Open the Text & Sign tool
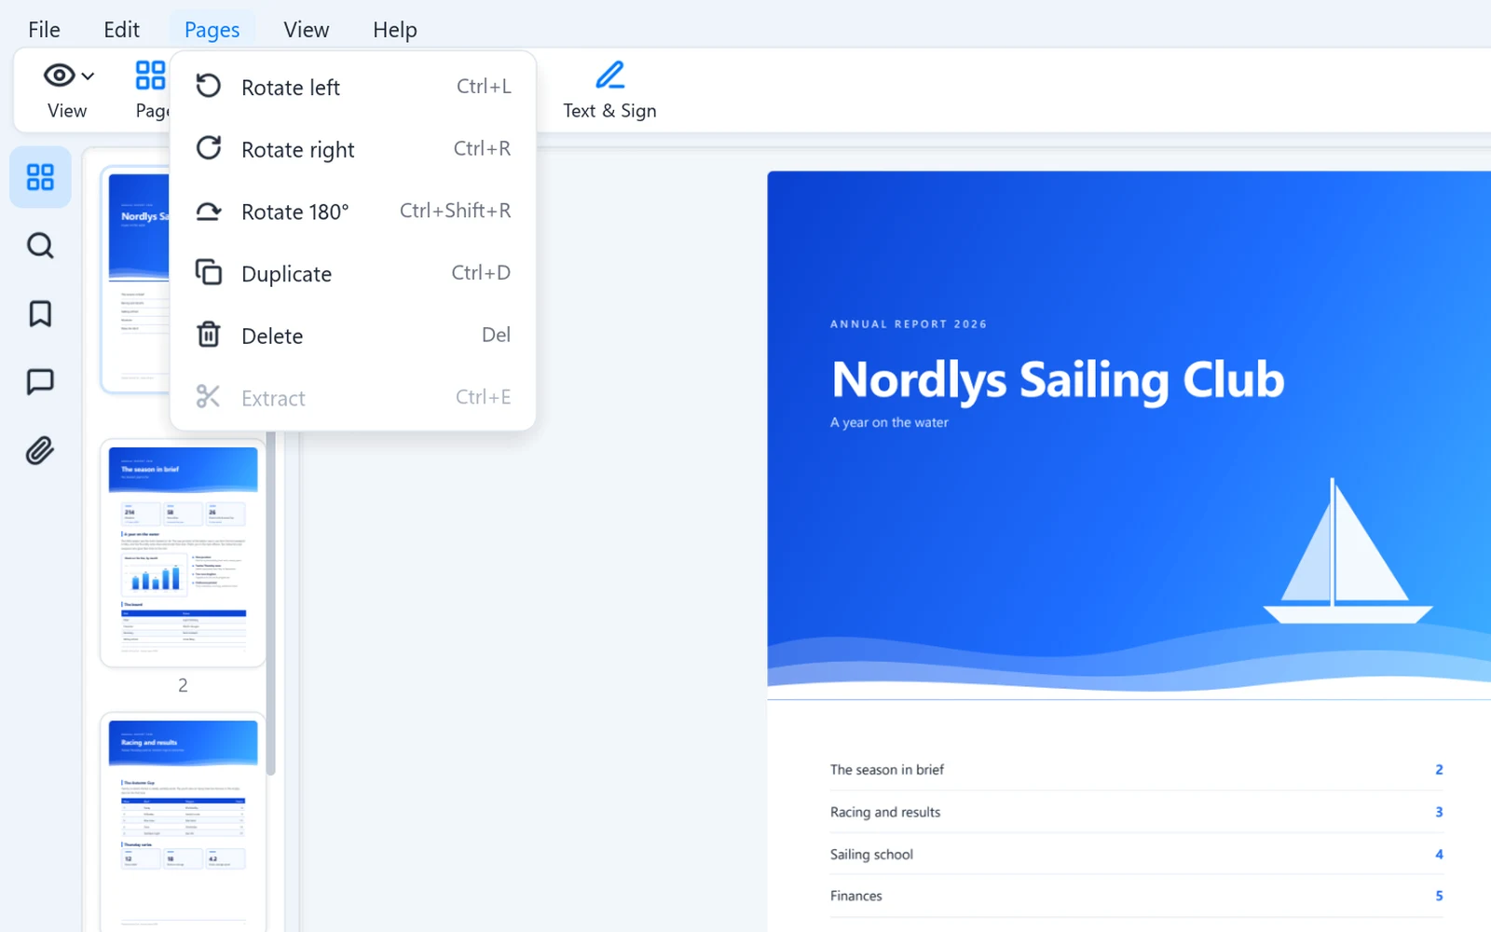 click(x=609, y=90)
